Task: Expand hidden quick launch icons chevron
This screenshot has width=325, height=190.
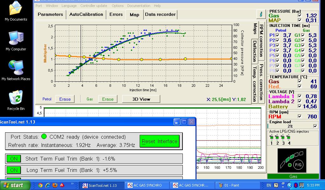Action: tap(72, 184)
